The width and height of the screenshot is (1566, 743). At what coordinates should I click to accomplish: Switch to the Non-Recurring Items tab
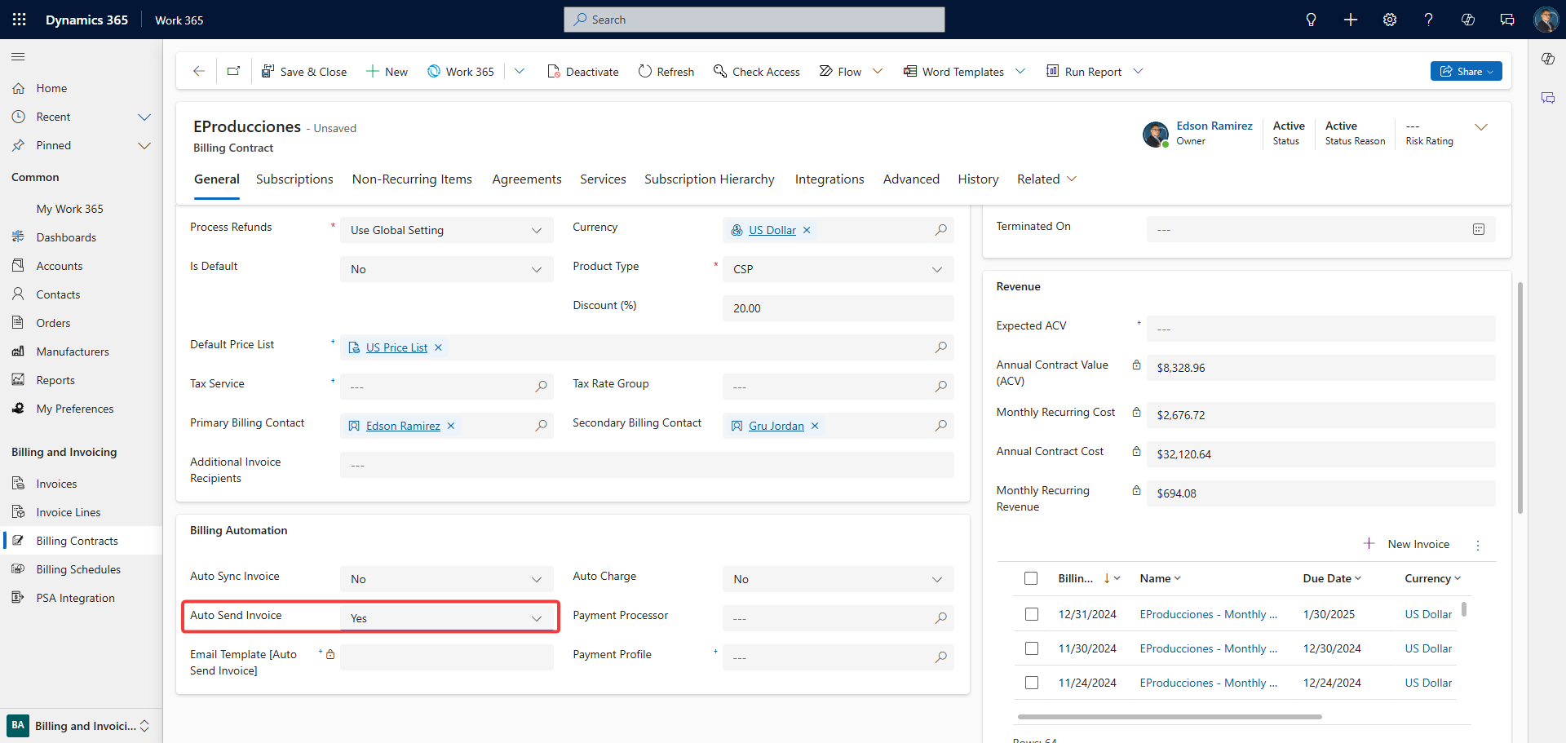pos(412,179)
